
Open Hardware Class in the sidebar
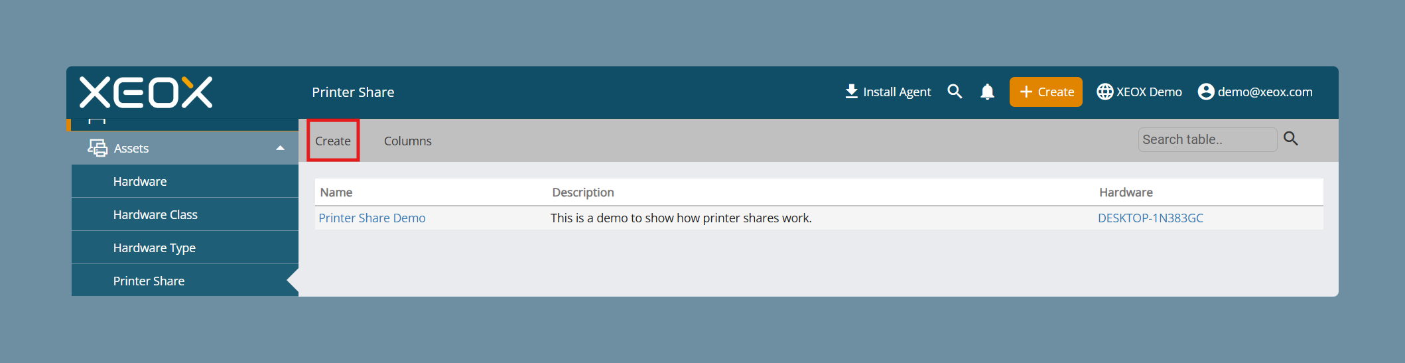pyautogui.click(x=185, y=214)
